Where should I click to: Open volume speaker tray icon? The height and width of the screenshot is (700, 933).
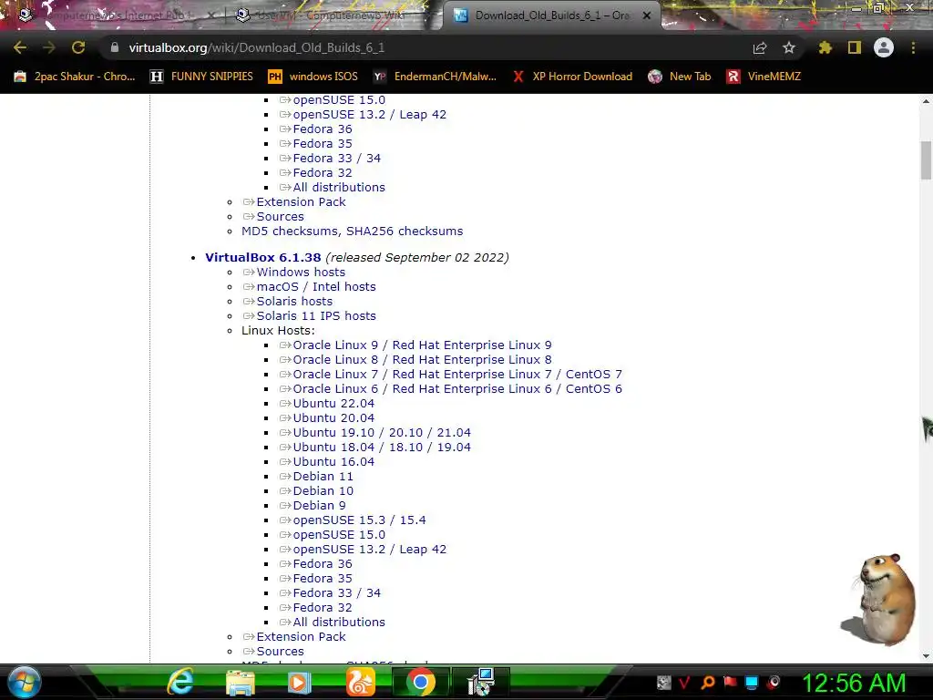774,682
